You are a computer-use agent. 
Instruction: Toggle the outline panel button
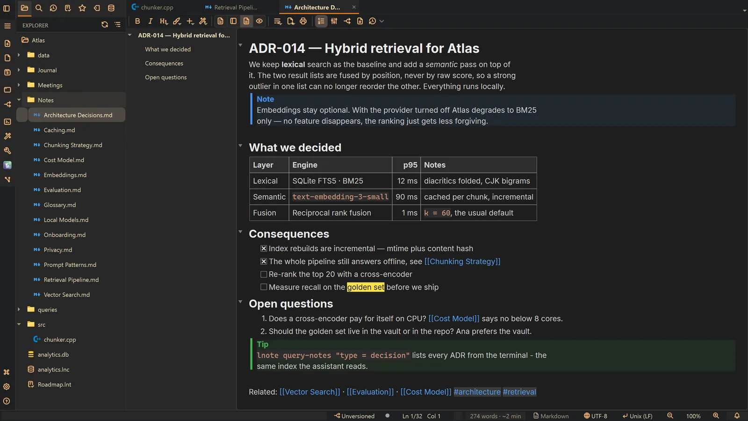click(x=321, y=21)
